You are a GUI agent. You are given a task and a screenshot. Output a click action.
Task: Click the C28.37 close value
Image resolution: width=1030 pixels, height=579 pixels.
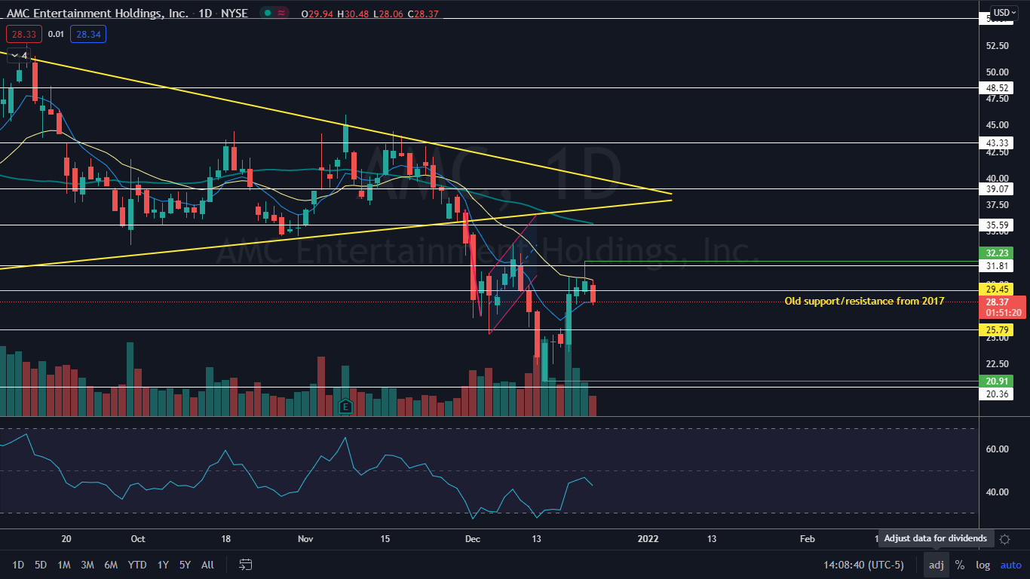(x=424, y=14)
